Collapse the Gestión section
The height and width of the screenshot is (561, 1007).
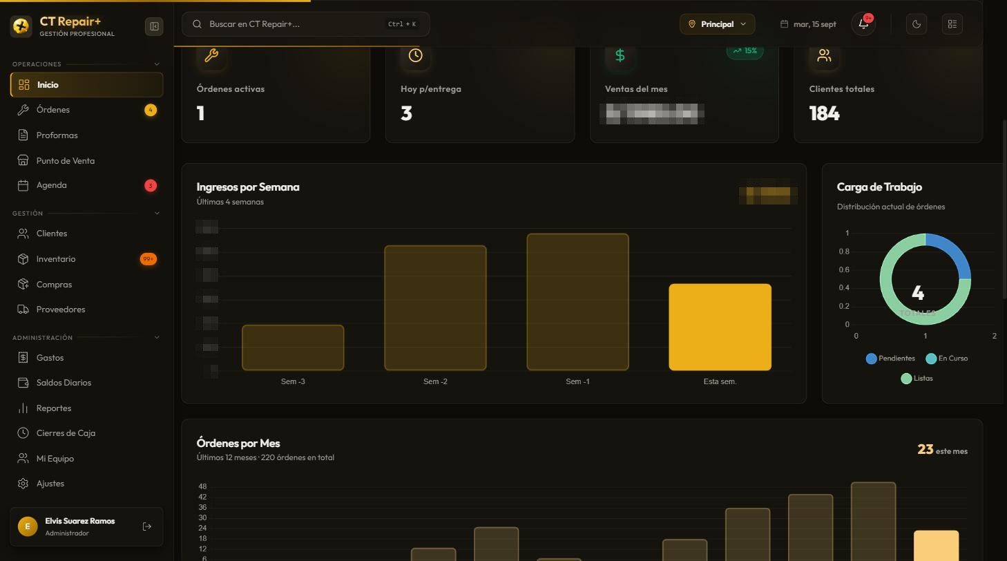(157, 213)
